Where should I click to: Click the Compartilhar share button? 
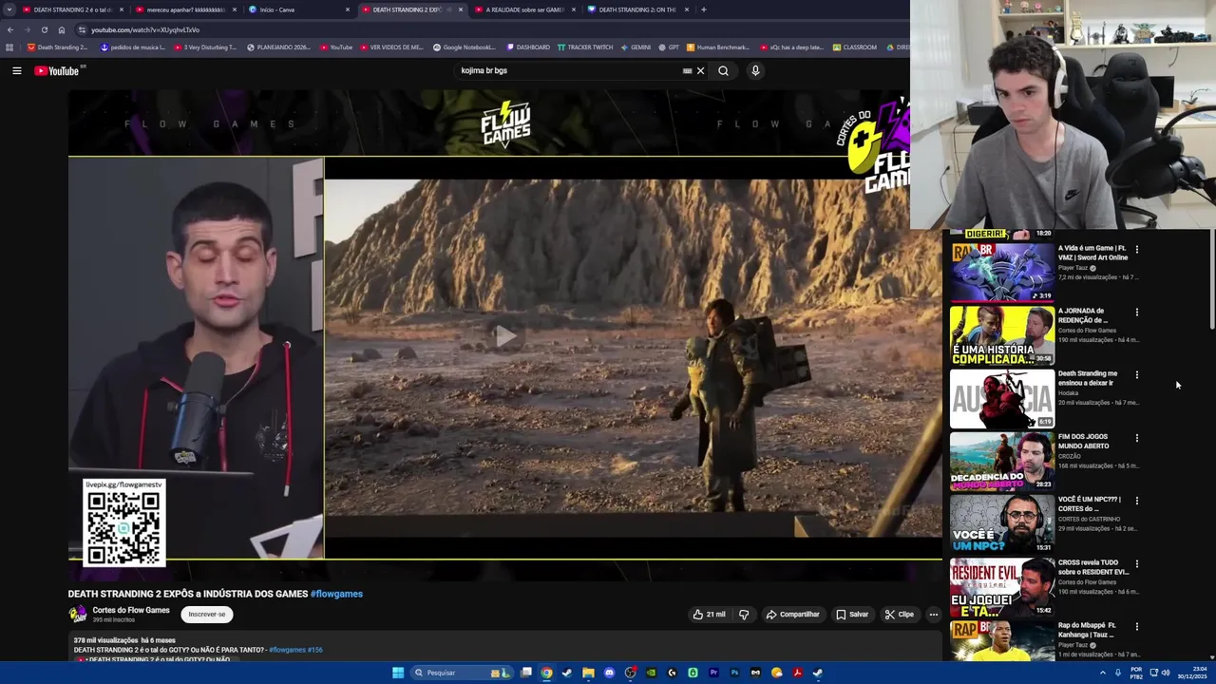tap(793, 615)
